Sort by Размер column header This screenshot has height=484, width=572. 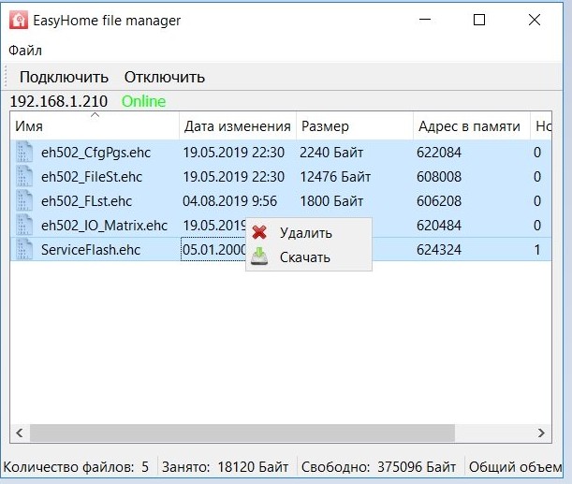[x=354, y=126]
